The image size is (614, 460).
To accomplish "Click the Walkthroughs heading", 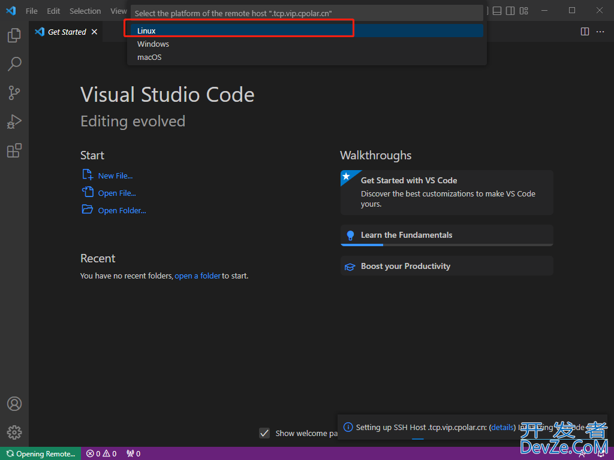I will pyautogui.click(x=375, y=155).
